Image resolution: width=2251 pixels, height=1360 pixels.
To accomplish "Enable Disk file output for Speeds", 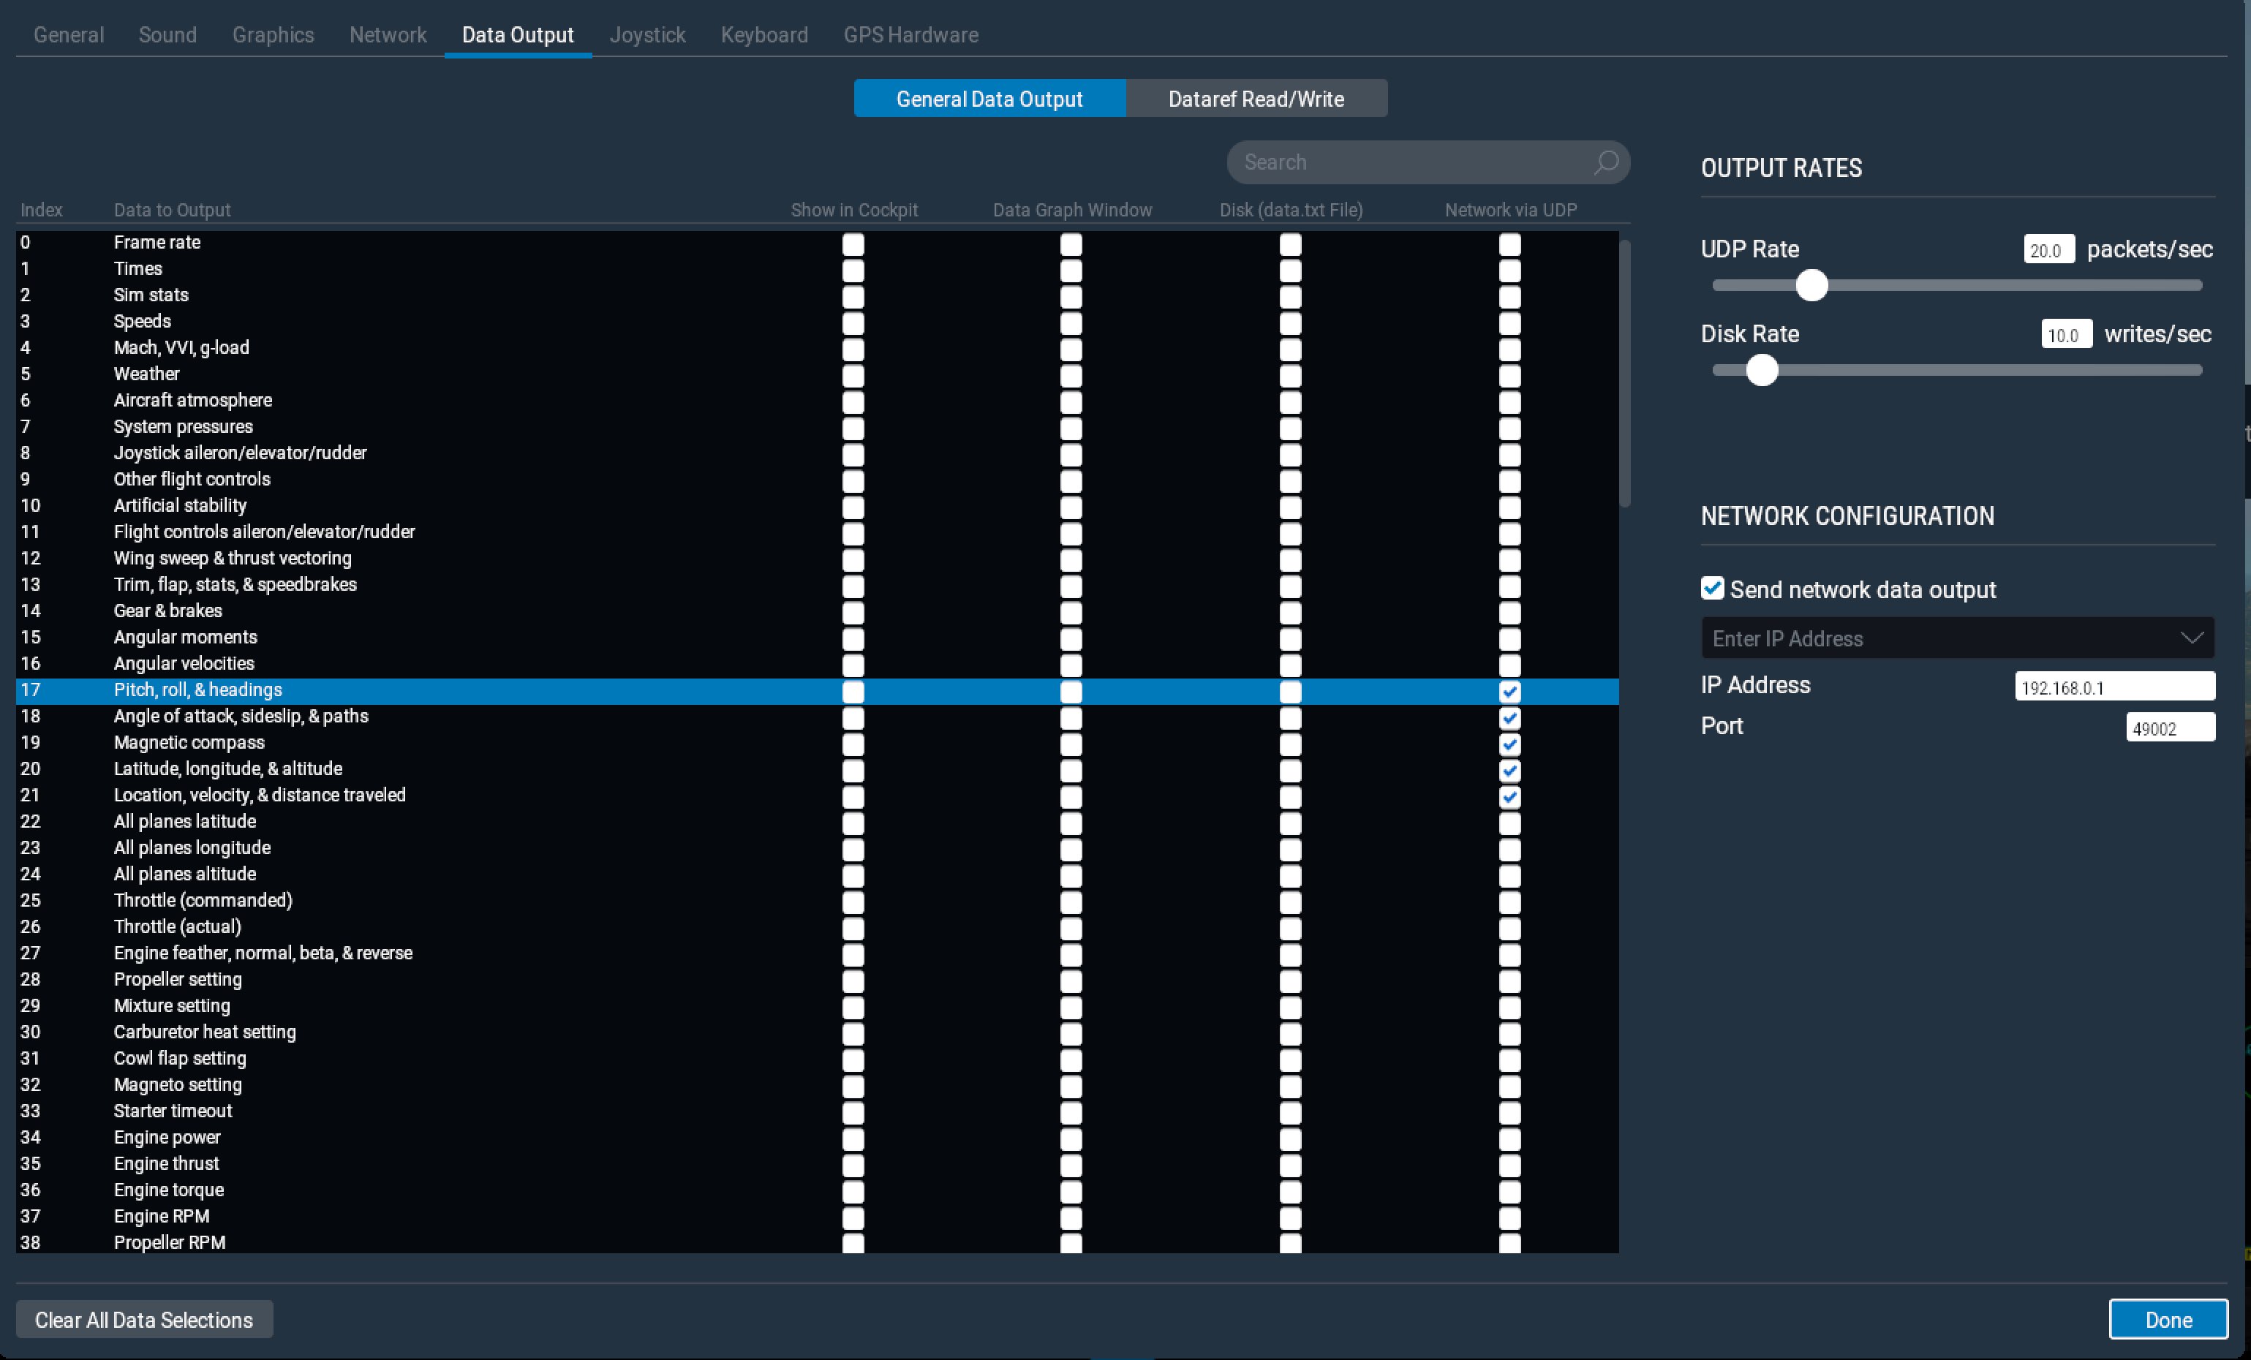I will tap(1290, 322).
